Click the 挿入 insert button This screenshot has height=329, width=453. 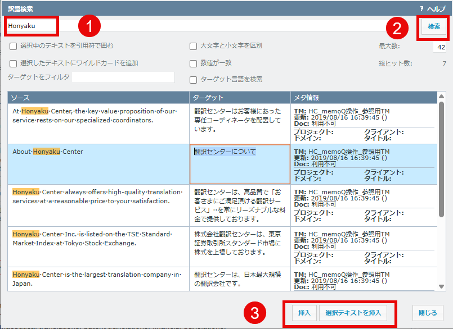(304, 313)
